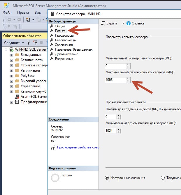This screenshot has height=195, width=181.
Task: Open the Скрипт dropdown arrow
Action: coord(123,23)
